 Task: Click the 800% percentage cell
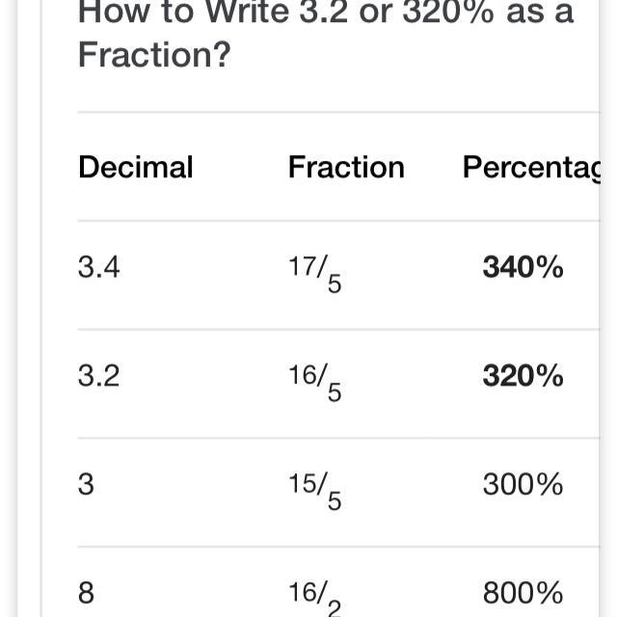[523, 593]
